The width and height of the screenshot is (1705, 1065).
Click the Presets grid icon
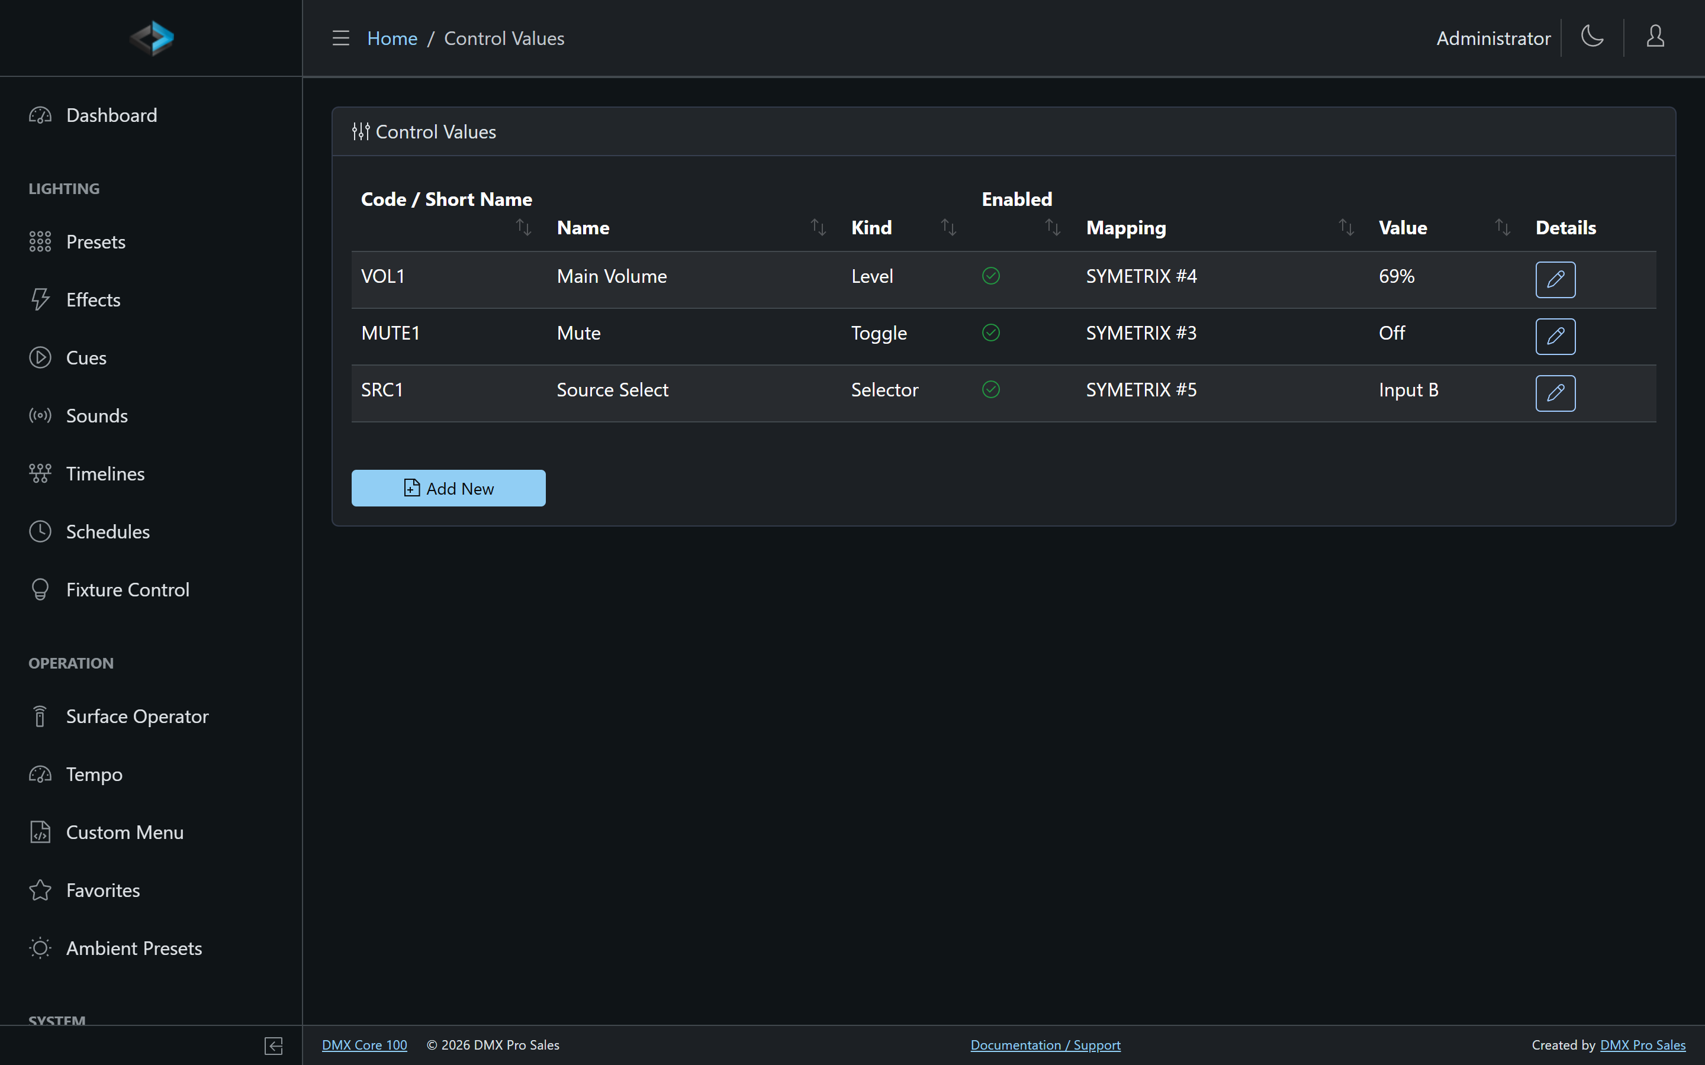(40, 243)
